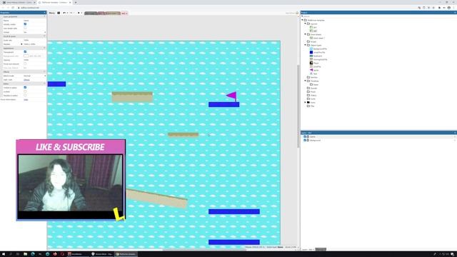Image resolution: width=457 pixels, height=257 pixels.
Task: Select the SolidTile object icon
Action: (311, 66)
